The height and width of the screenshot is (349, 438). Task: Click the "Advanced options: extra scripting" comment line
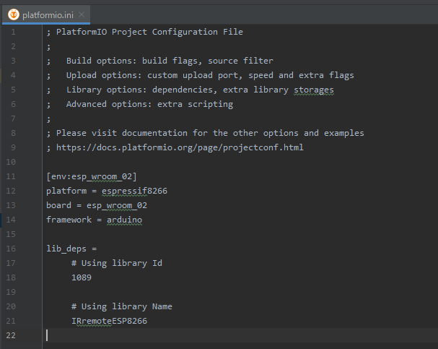point(149,104)
